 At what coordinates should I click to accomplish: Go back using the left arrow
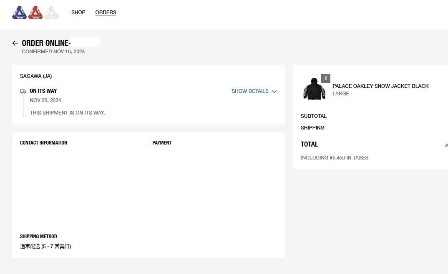click(15, 43)
